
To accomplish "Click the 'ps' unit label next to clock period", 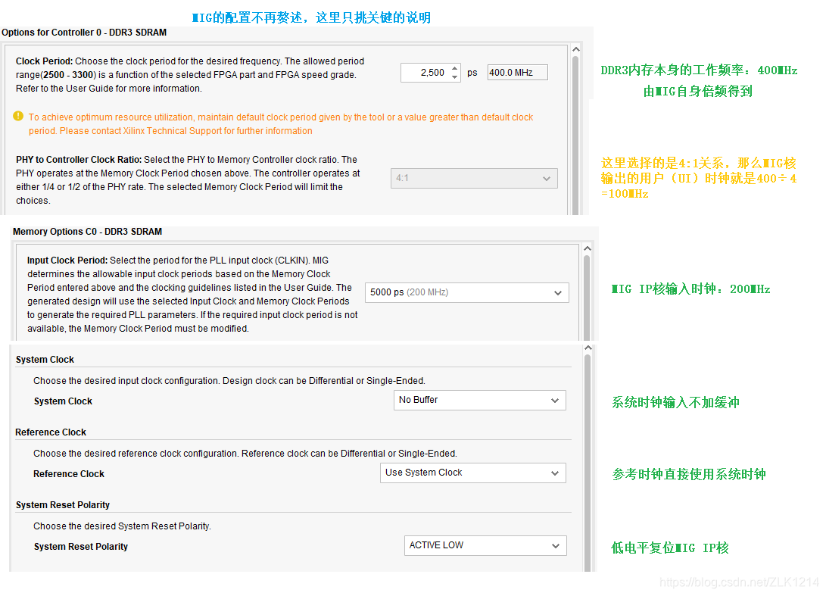I will coord(472,73).
